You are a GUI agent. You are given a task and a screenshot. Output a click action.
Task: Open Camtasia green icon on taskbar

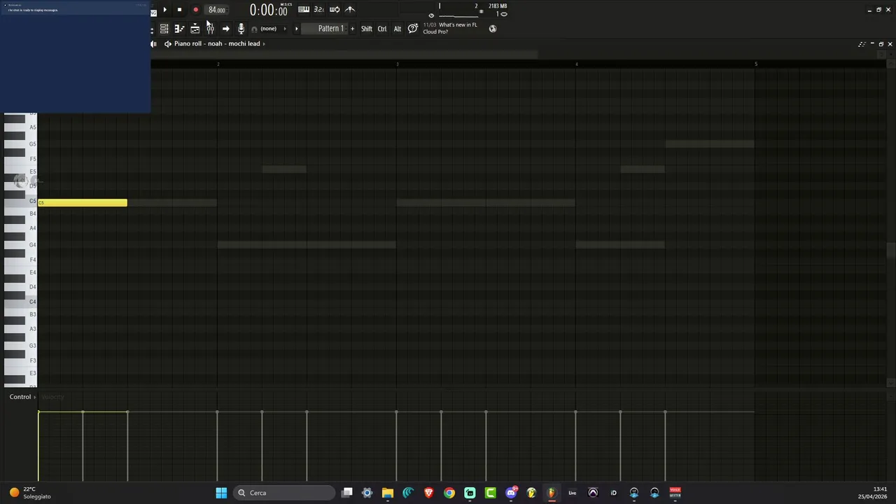click(x=490, y=493)
